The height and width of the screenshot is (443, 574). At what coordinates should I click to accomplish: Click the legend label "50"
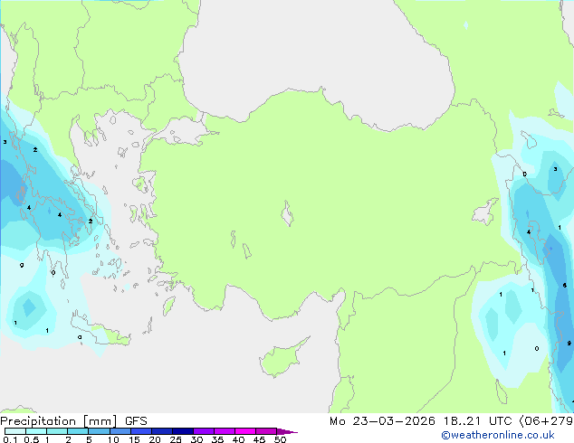coord(280,439)
